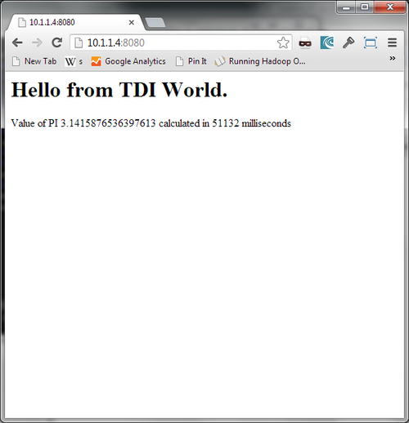The image size is (409, 423).
Task: Click the Pin It bookmarklet
Action: pyautogui.click(x=191, y=61)
